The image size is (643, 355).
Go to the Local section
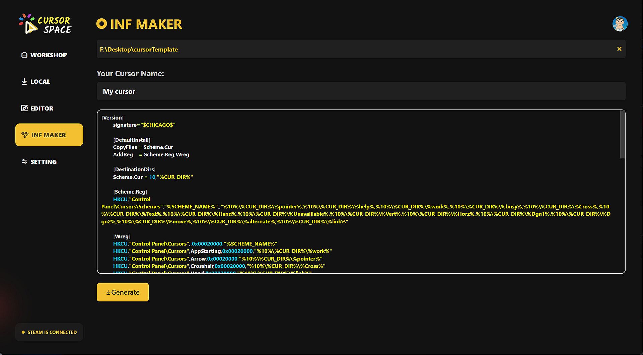tap(49, 82)
